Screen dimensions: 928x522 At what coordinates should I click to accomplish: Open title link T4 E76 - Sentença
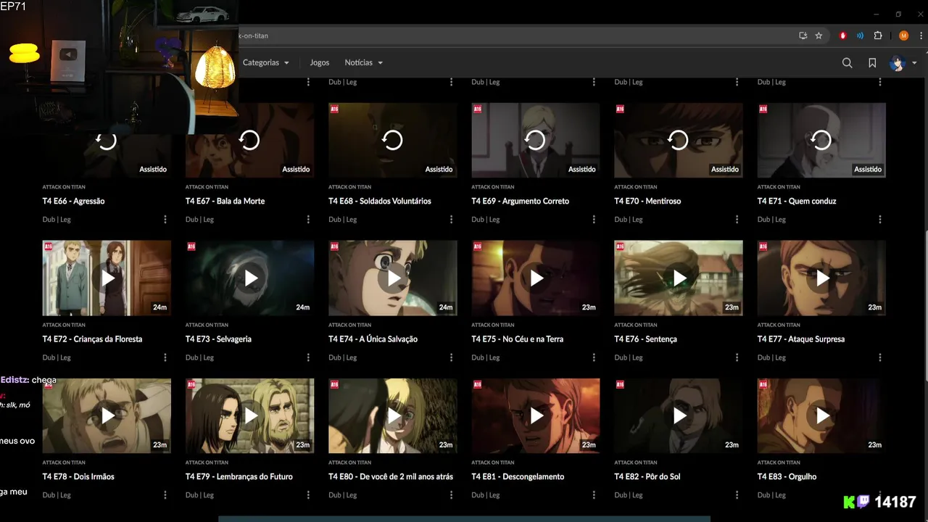point(645,339)
